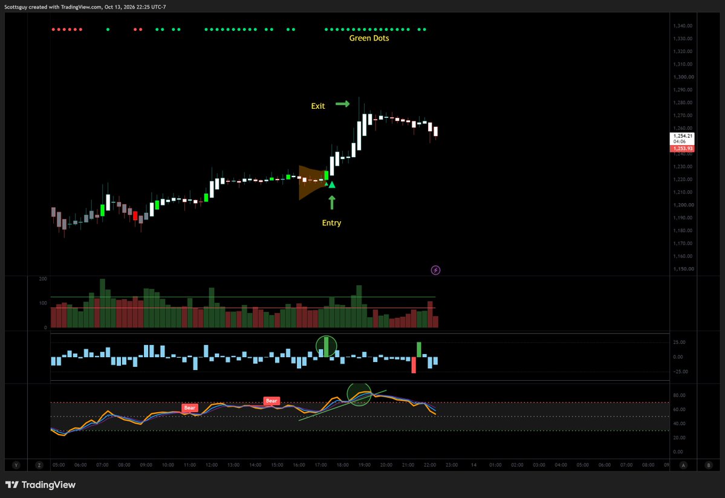Click the purple lightning bolt icon
Viewport: 725px width, 498px height.
[x=435, y=270]
